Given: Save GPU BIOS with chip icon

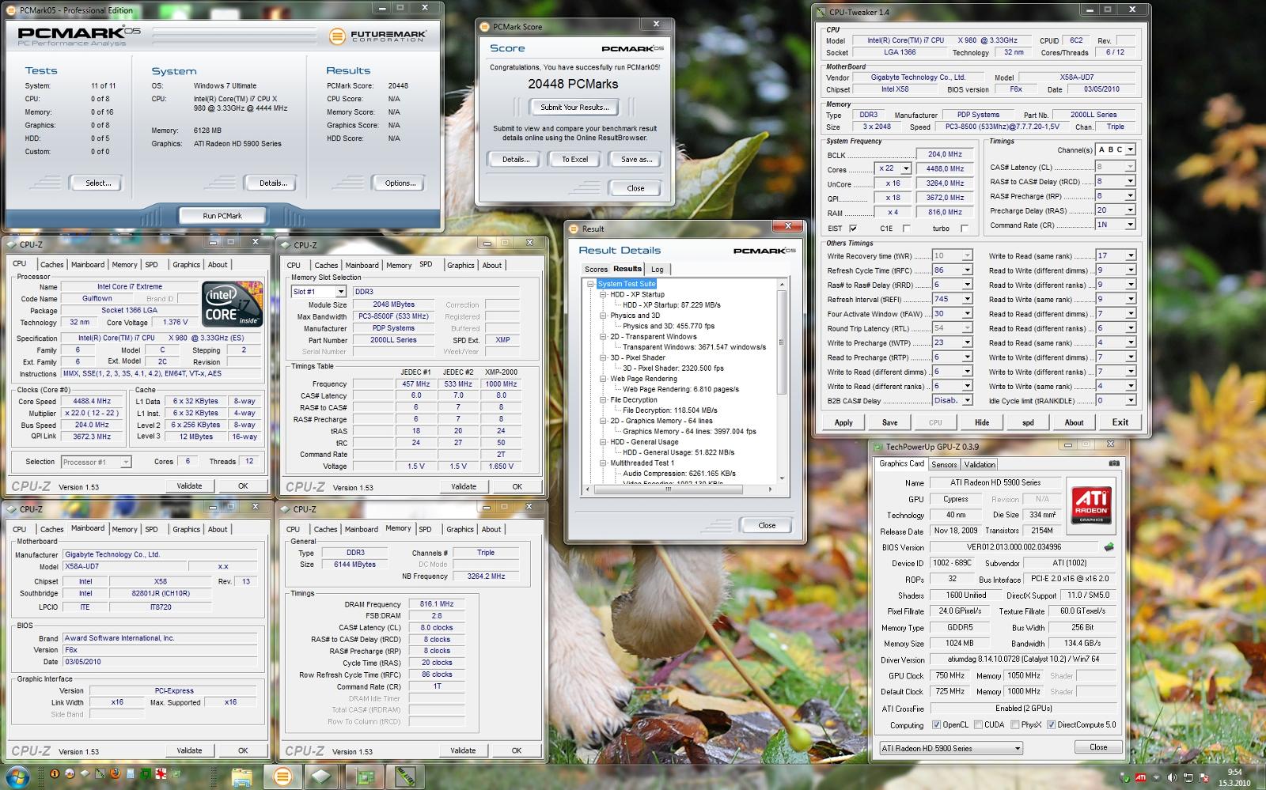Looking at the screenshot, I should click(x=1109, y=546).
